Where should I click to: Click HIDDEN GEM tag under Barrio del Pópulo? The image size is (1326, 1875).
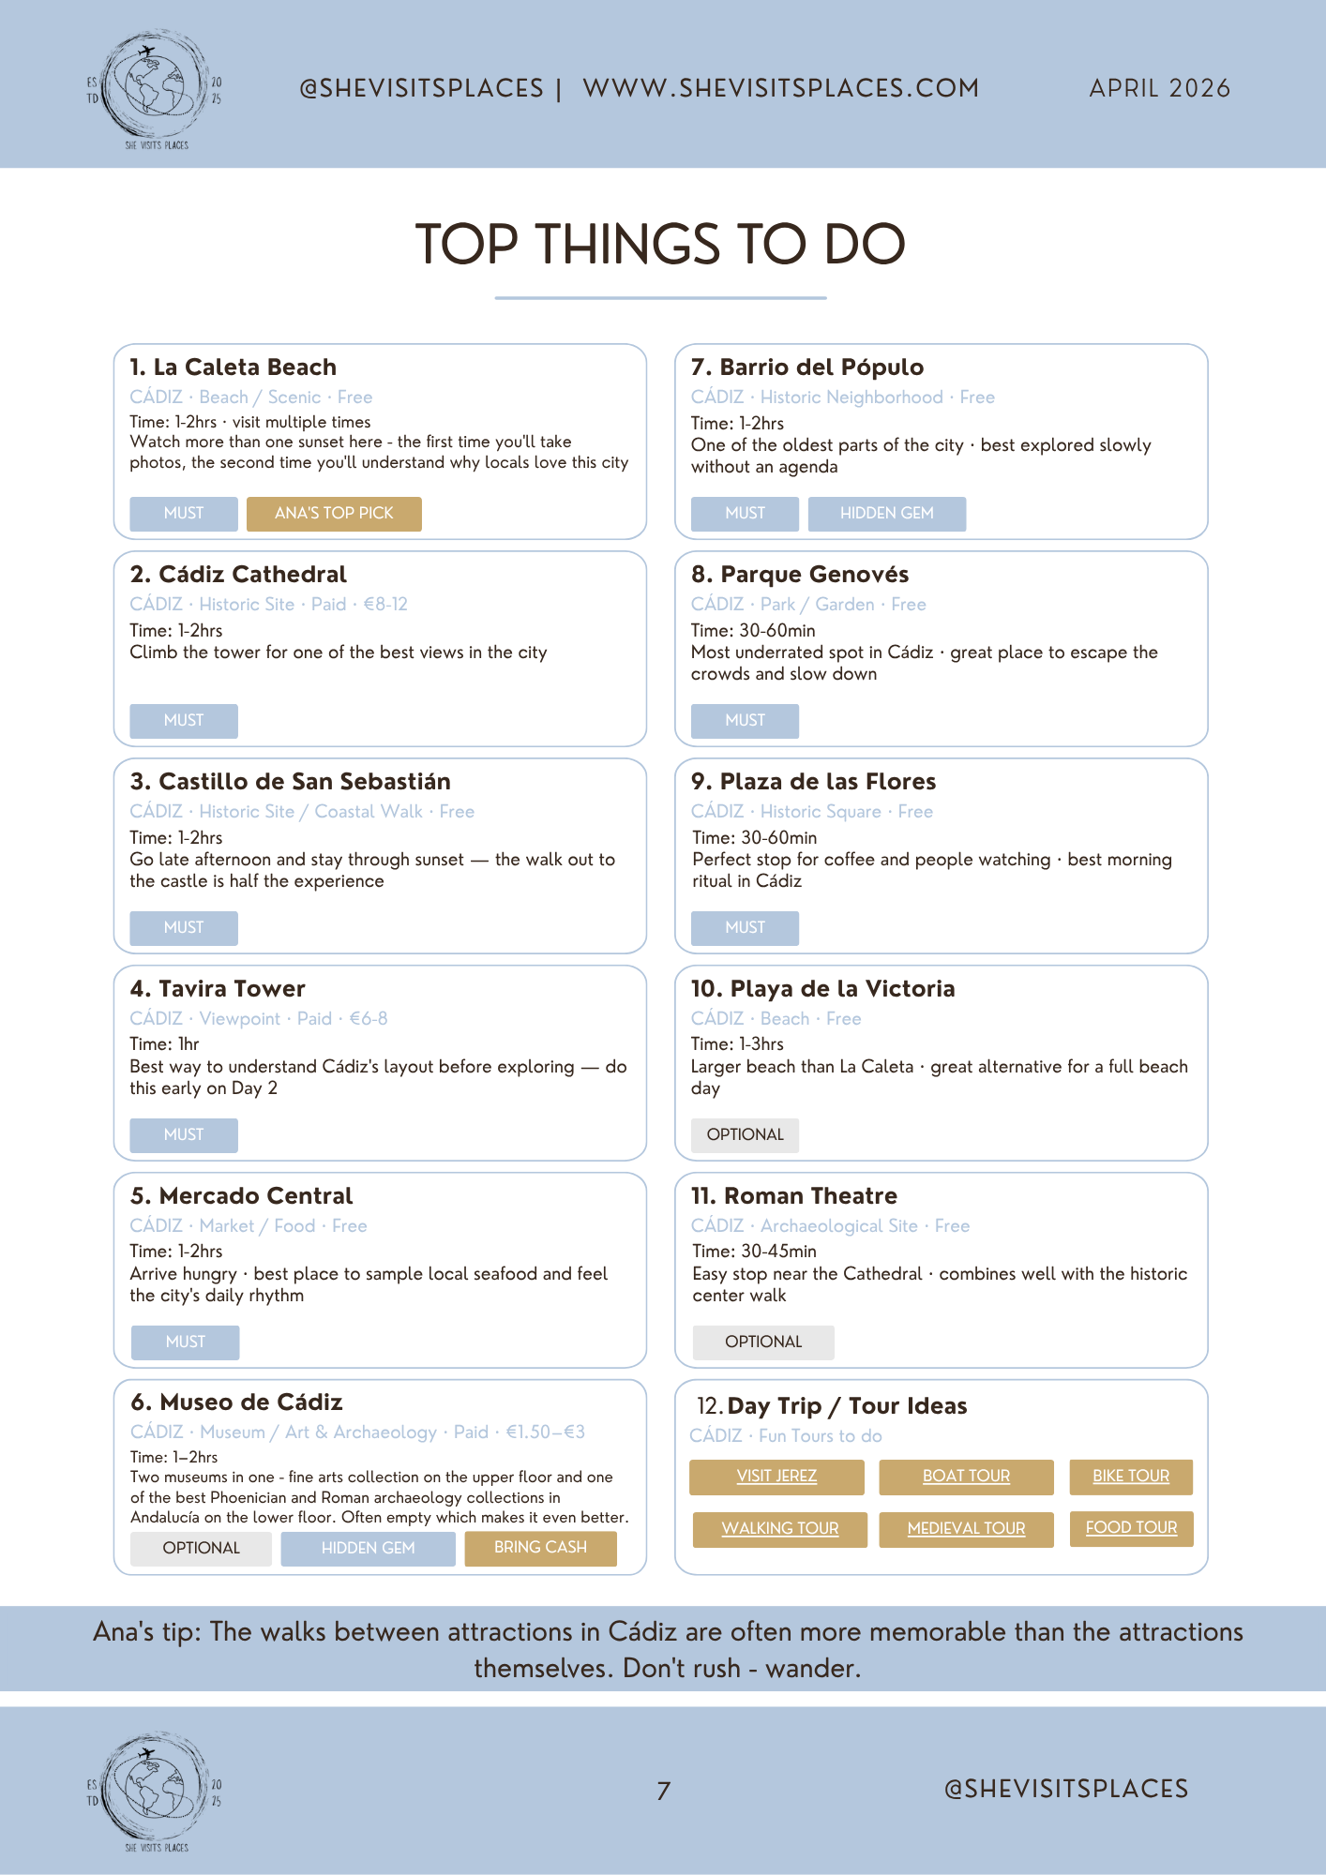pyautogui.click(x=886, y=513)
